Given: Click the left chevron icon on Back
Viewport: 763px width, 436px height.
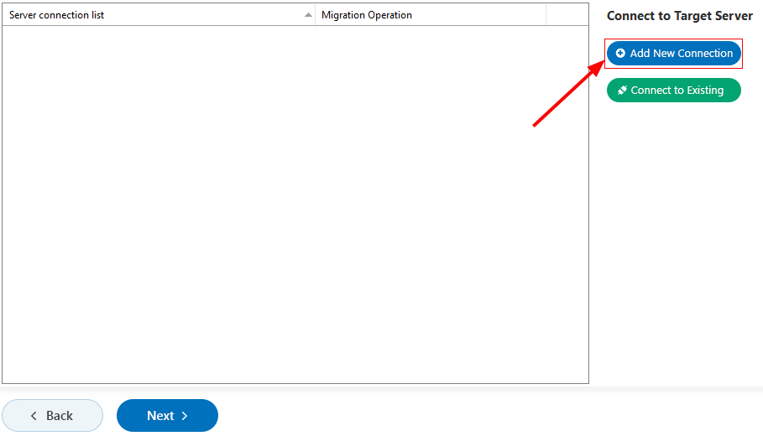Looking at the screenshot, I should point(34,416).
